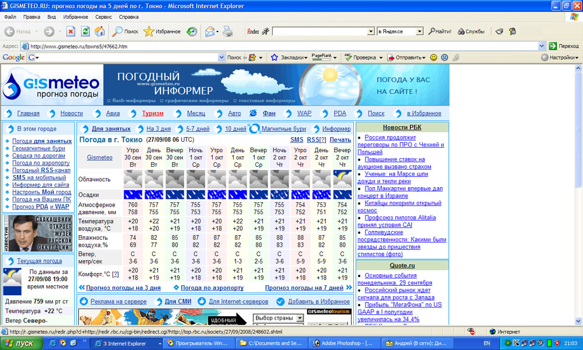Open the Правка menu

pyautogui.click(x=31, y=17)
